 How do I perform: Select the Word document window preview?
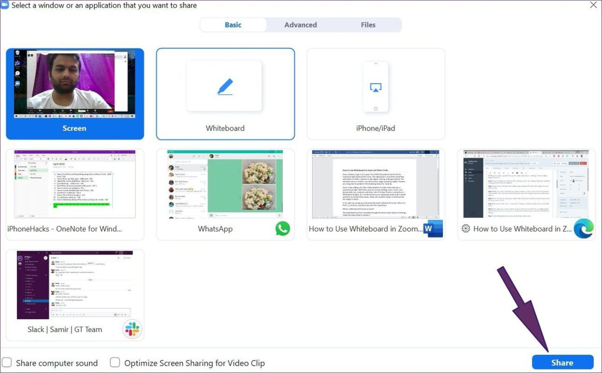(376, 184)
